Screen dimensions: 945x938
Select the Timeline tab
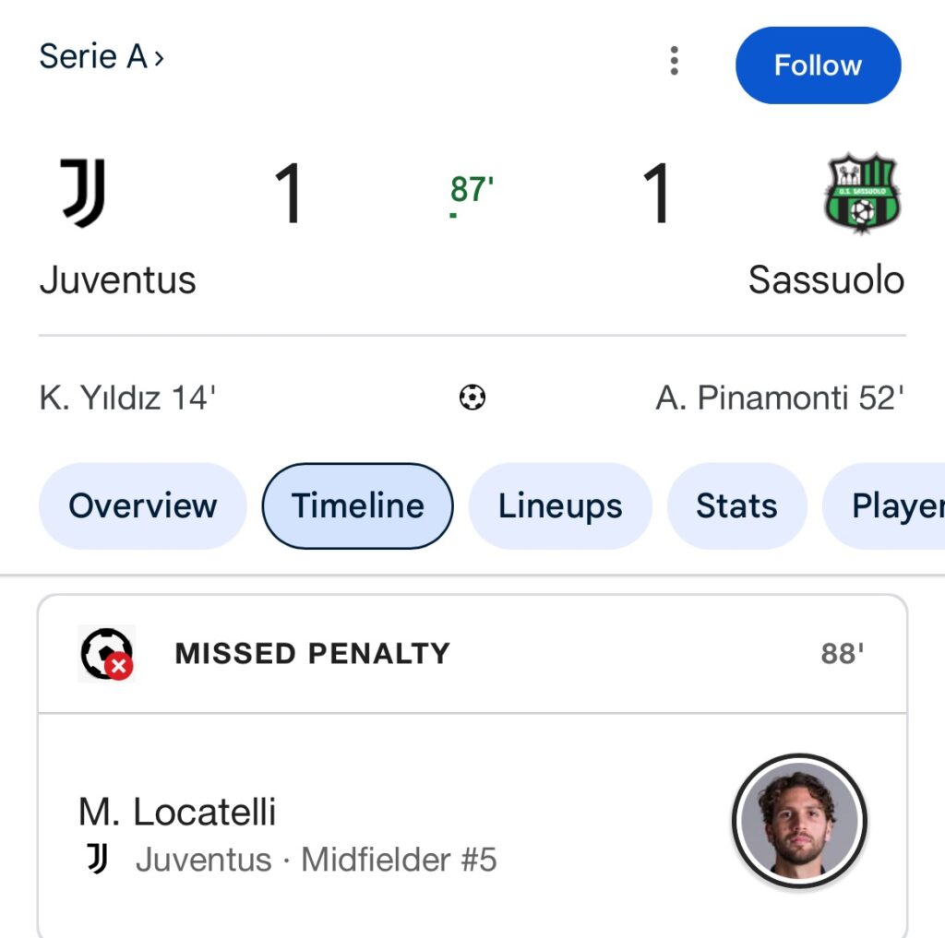tap(358, 506)
